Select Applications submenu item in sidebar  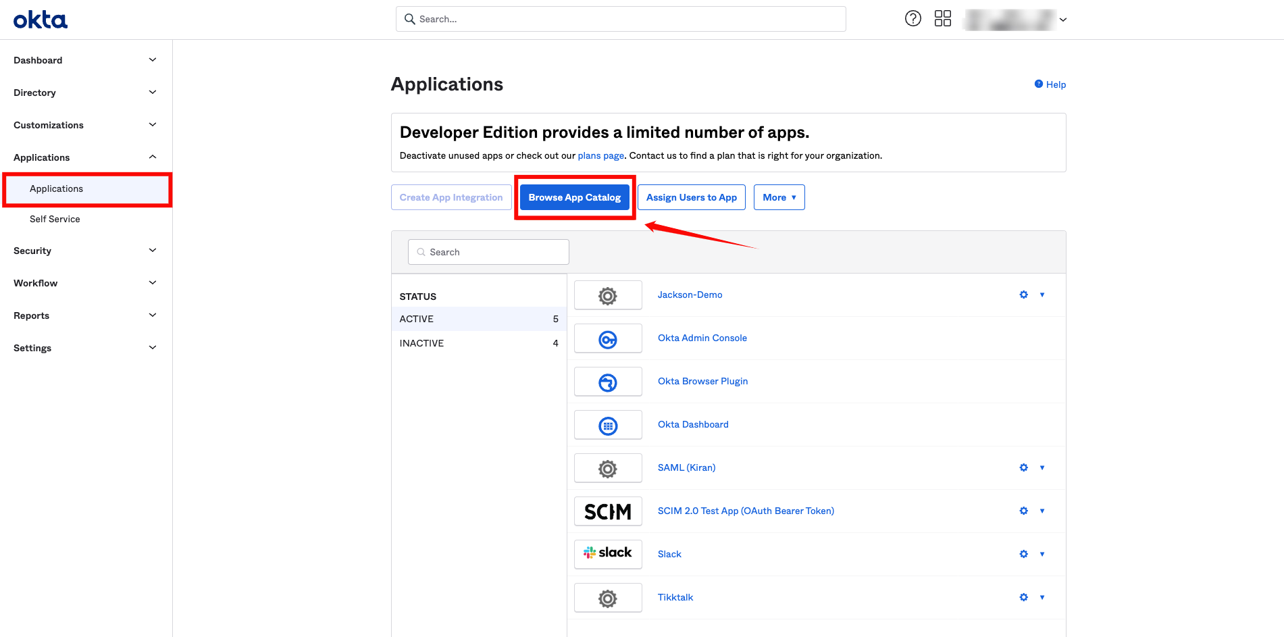click(x=87, y=189)
